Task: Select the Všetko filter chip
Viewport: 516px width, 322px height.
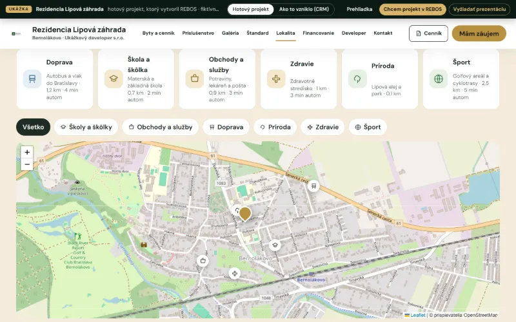Action: point(34,127)
